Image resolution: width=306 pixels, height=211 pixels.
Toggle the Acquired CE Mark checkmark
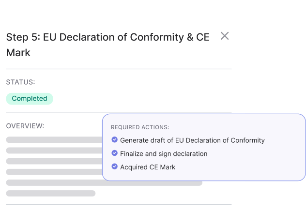(x=114, y=167)
